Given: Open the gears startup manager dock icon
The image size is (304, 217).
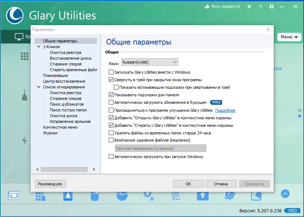Looking at the screenshot, I should click(149, 196).
